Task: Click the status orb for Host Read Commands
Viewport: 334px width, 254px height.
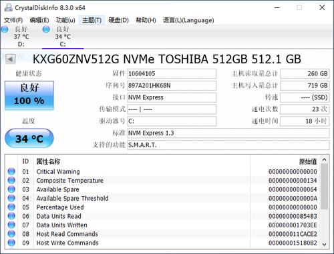Action: tap(11, 233)
